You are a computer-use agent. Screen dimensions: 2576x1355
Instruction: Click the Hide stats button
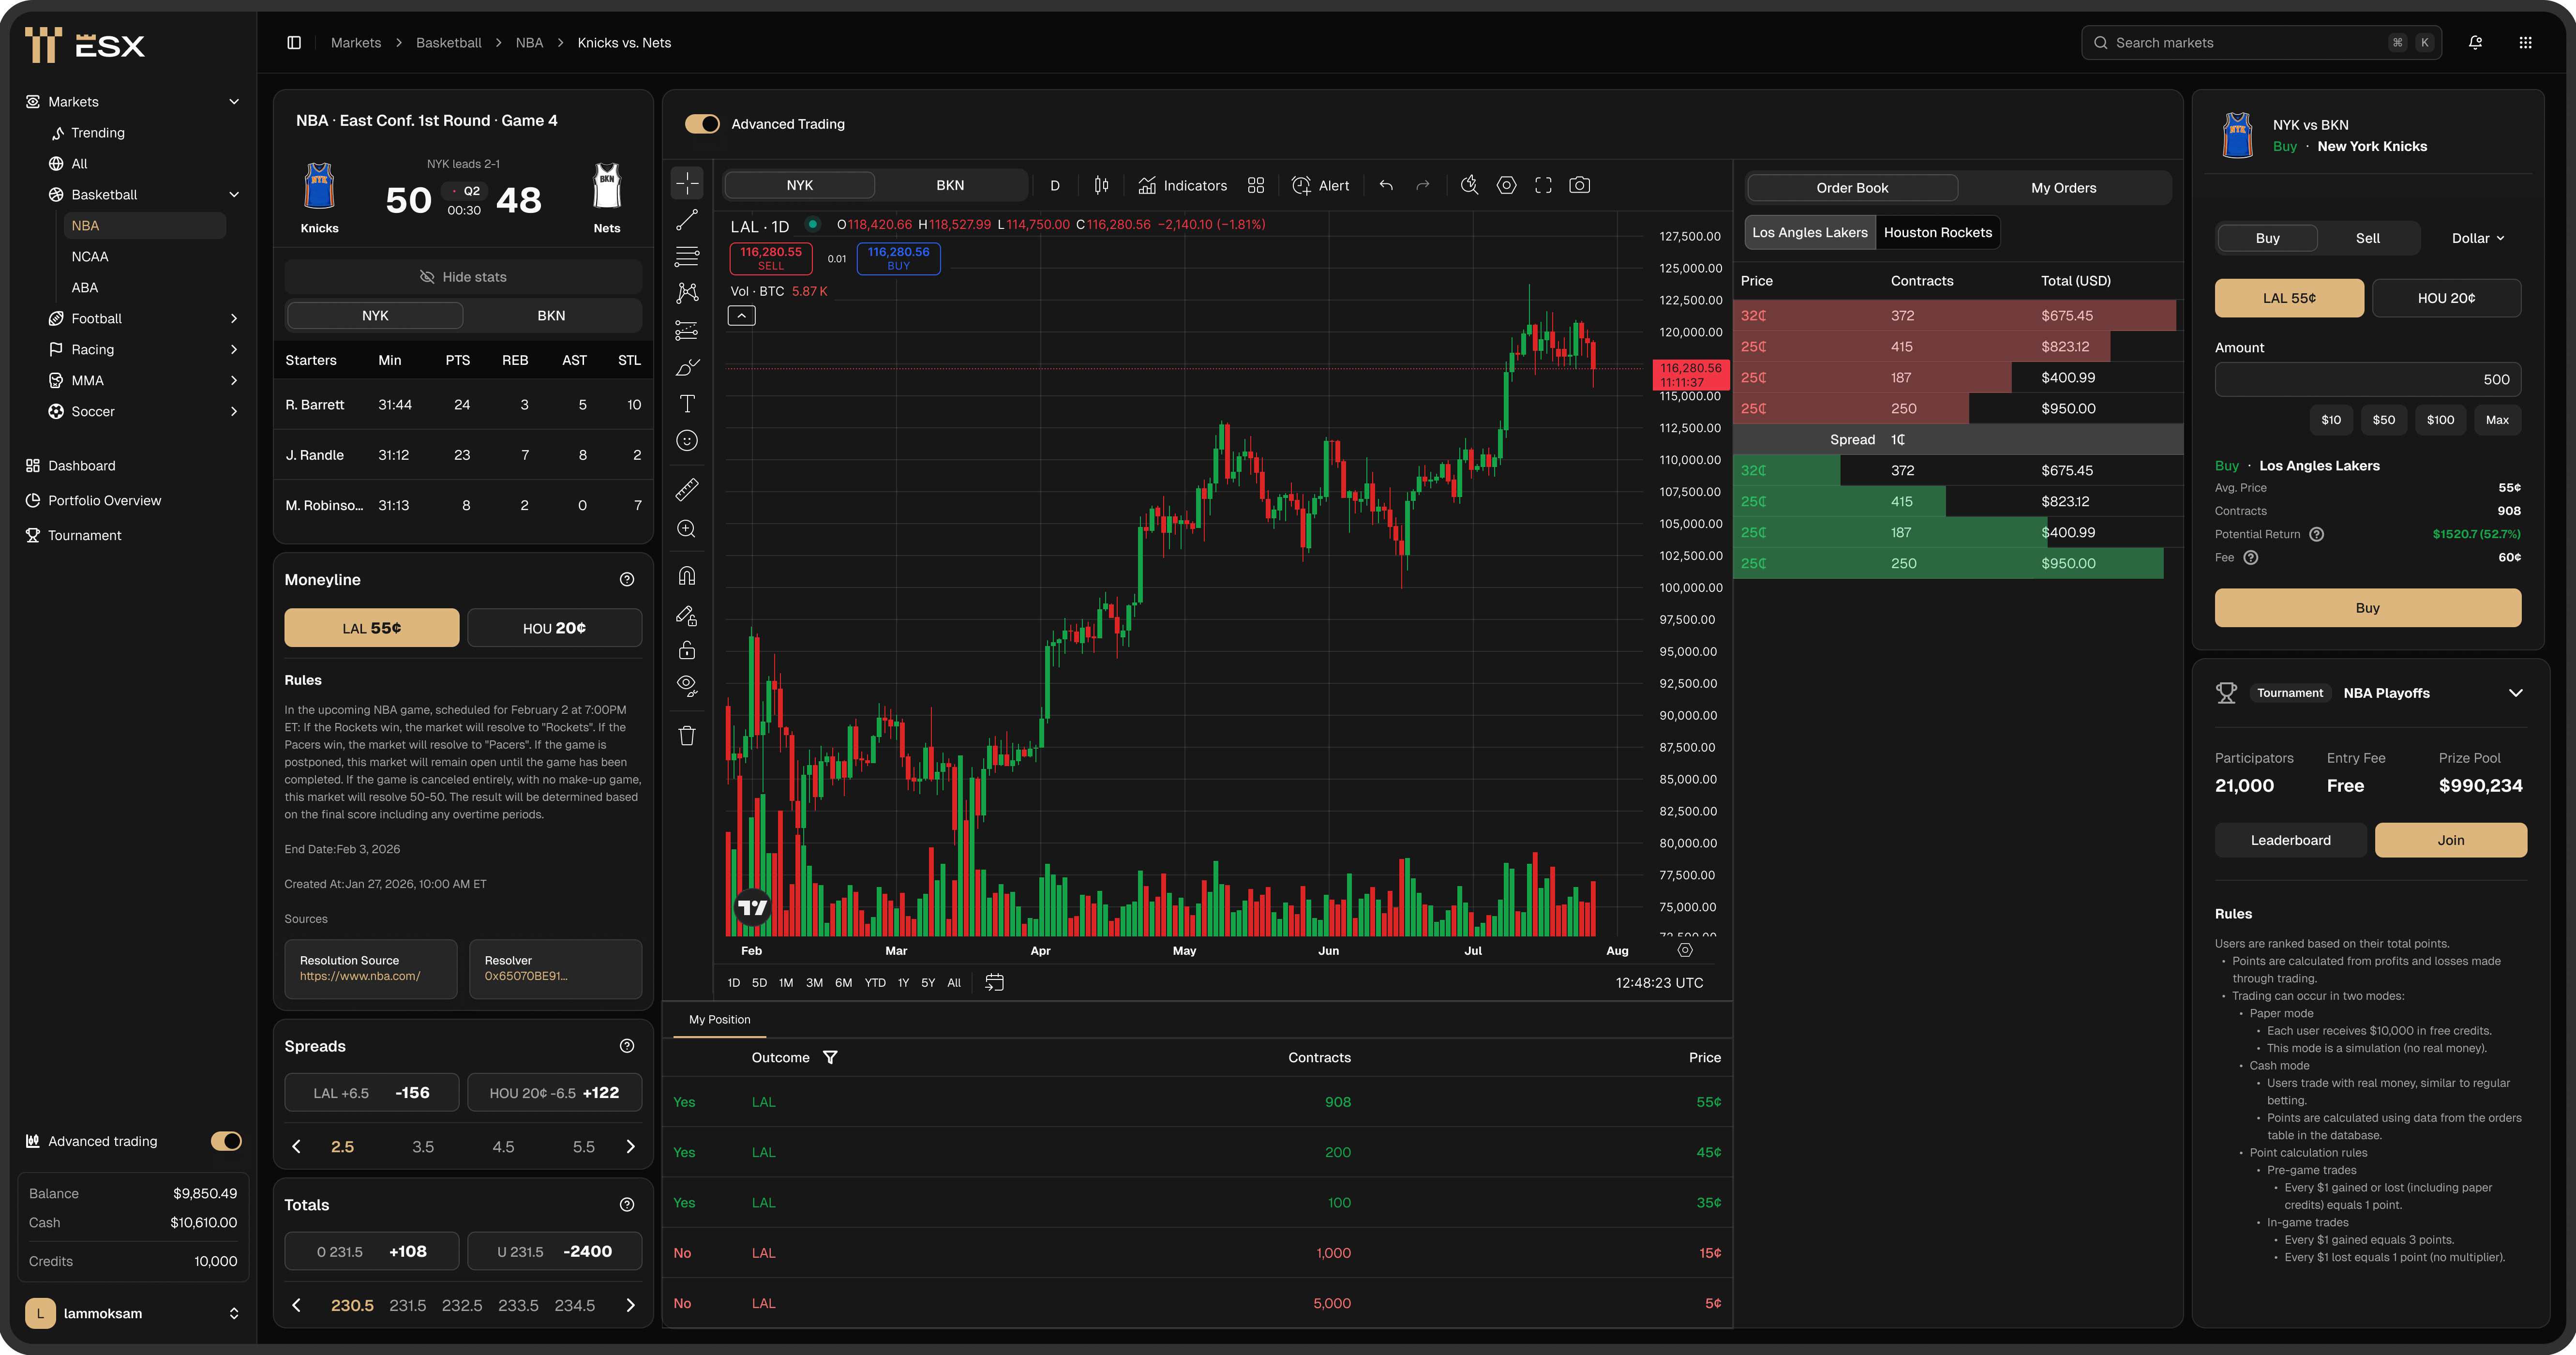pos(463,277)
